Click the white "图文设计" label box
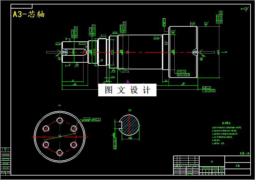The width and height of the screenshot is (255, 180). [x=127, y=90]
